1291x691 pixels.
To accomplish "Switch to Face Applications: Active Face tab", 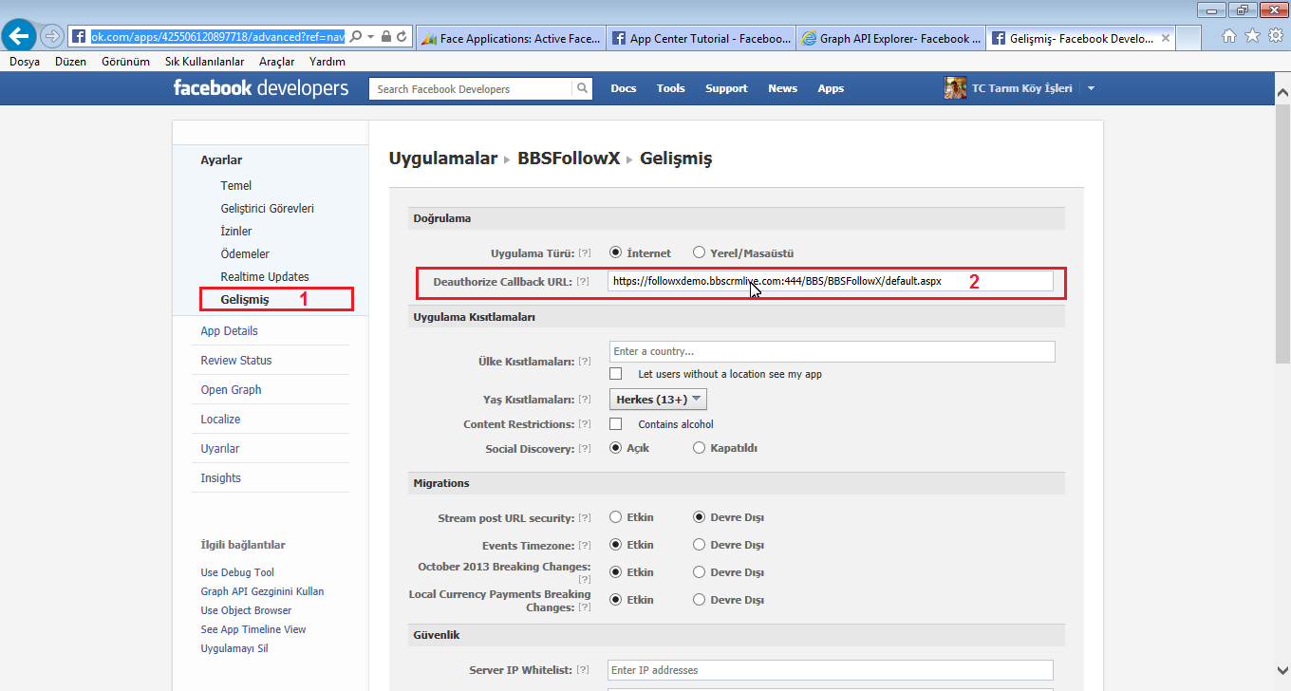I will tap(511, 39).
